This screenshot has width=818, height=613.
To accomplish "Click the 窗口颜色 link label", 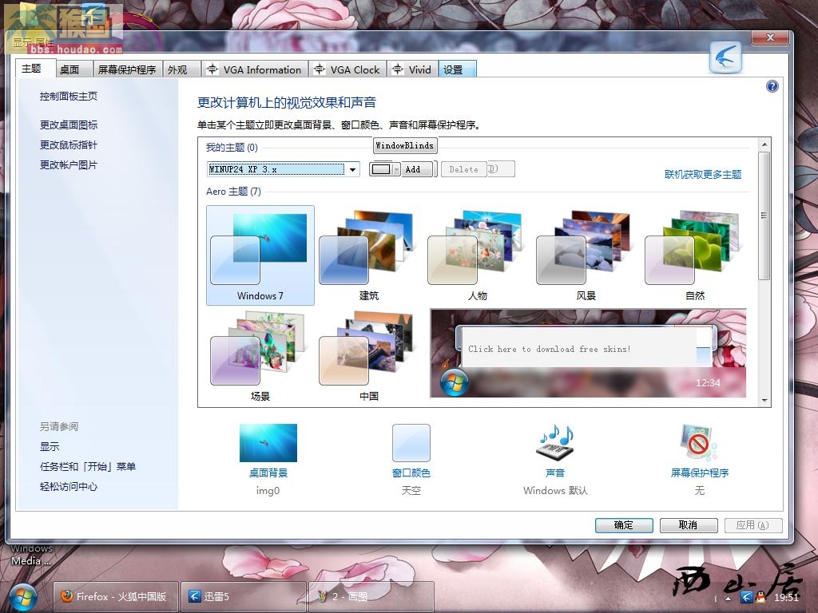I will (x=411, y=473).
